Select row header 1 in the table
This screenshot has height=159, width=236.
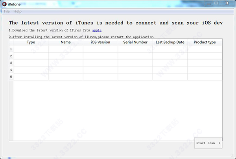pyautogui.click(x=11, y=49)
